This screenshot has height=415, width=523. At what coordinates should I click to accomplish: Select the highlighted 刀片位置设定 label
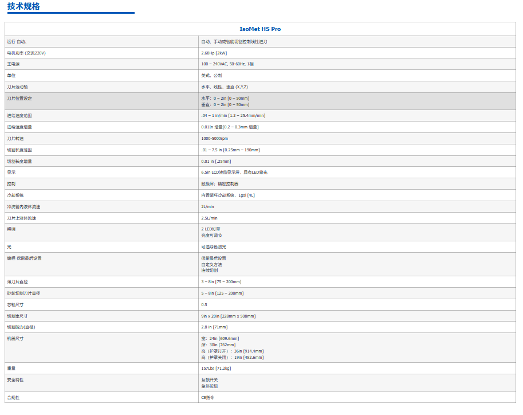(x=19, y=99)
